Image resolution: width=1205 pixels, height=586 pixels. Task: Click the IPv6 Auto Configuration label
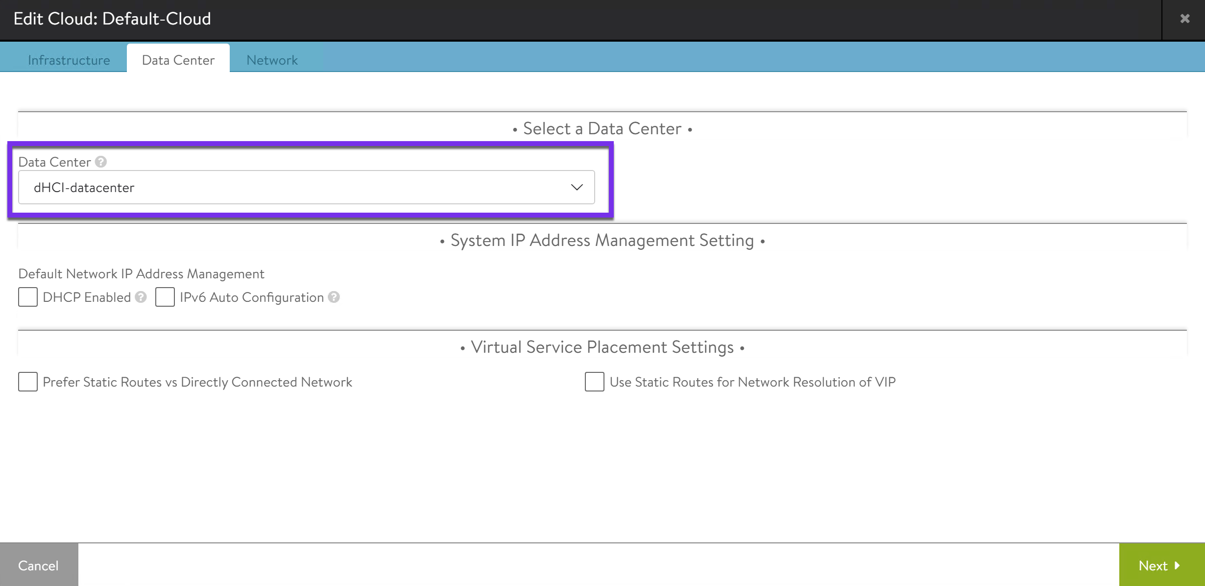[252, 297]
